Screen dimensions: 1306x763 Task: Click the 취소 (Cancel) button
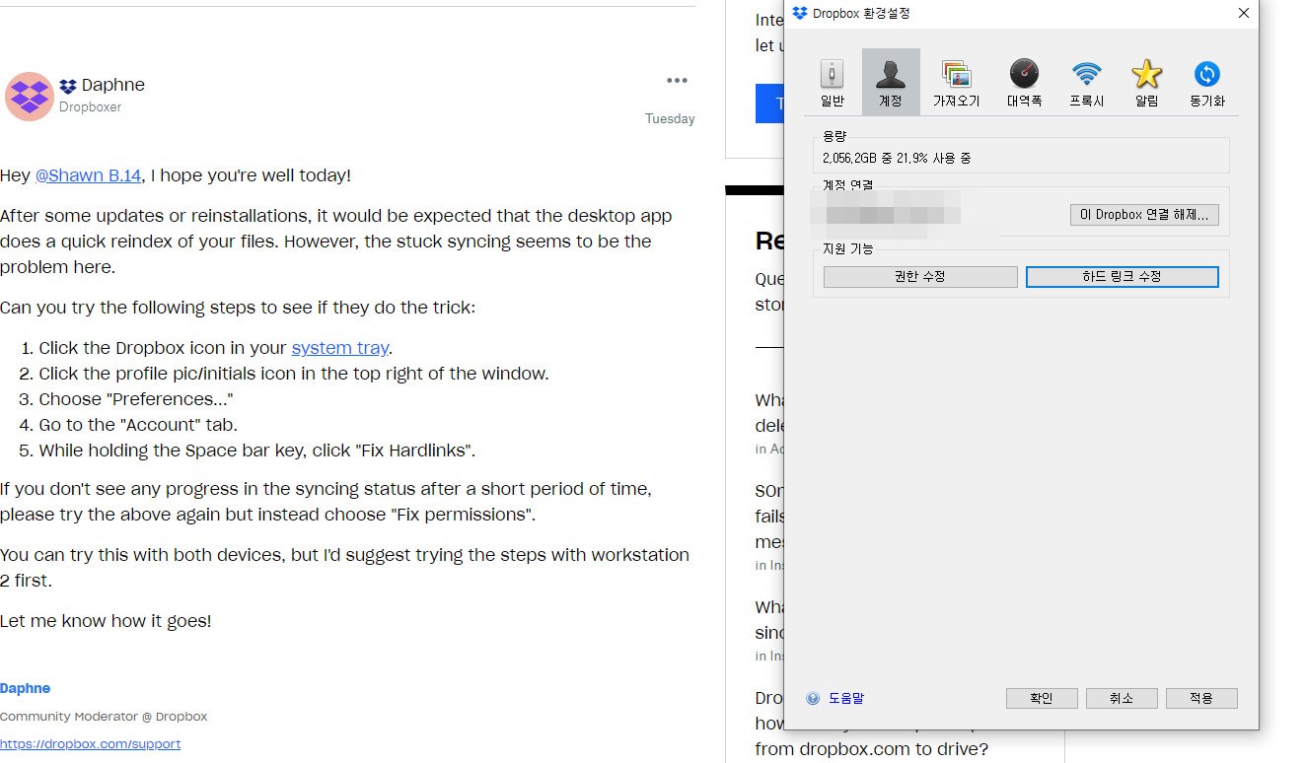1122,698
